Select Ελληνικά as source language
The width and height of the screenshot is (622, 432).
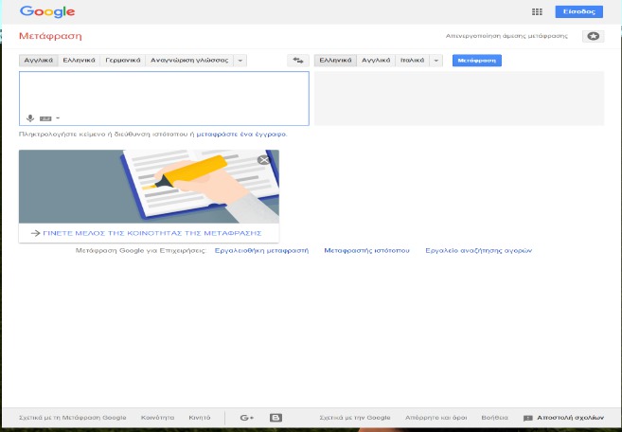79,61
